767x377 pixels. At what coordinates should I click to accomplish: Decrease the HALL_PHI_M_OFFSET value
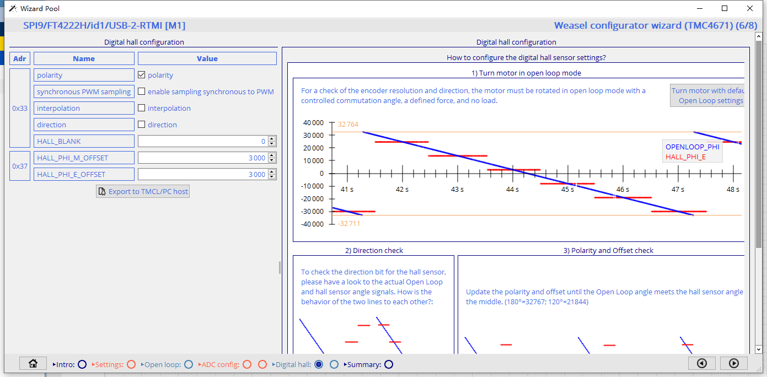point(272,160)
